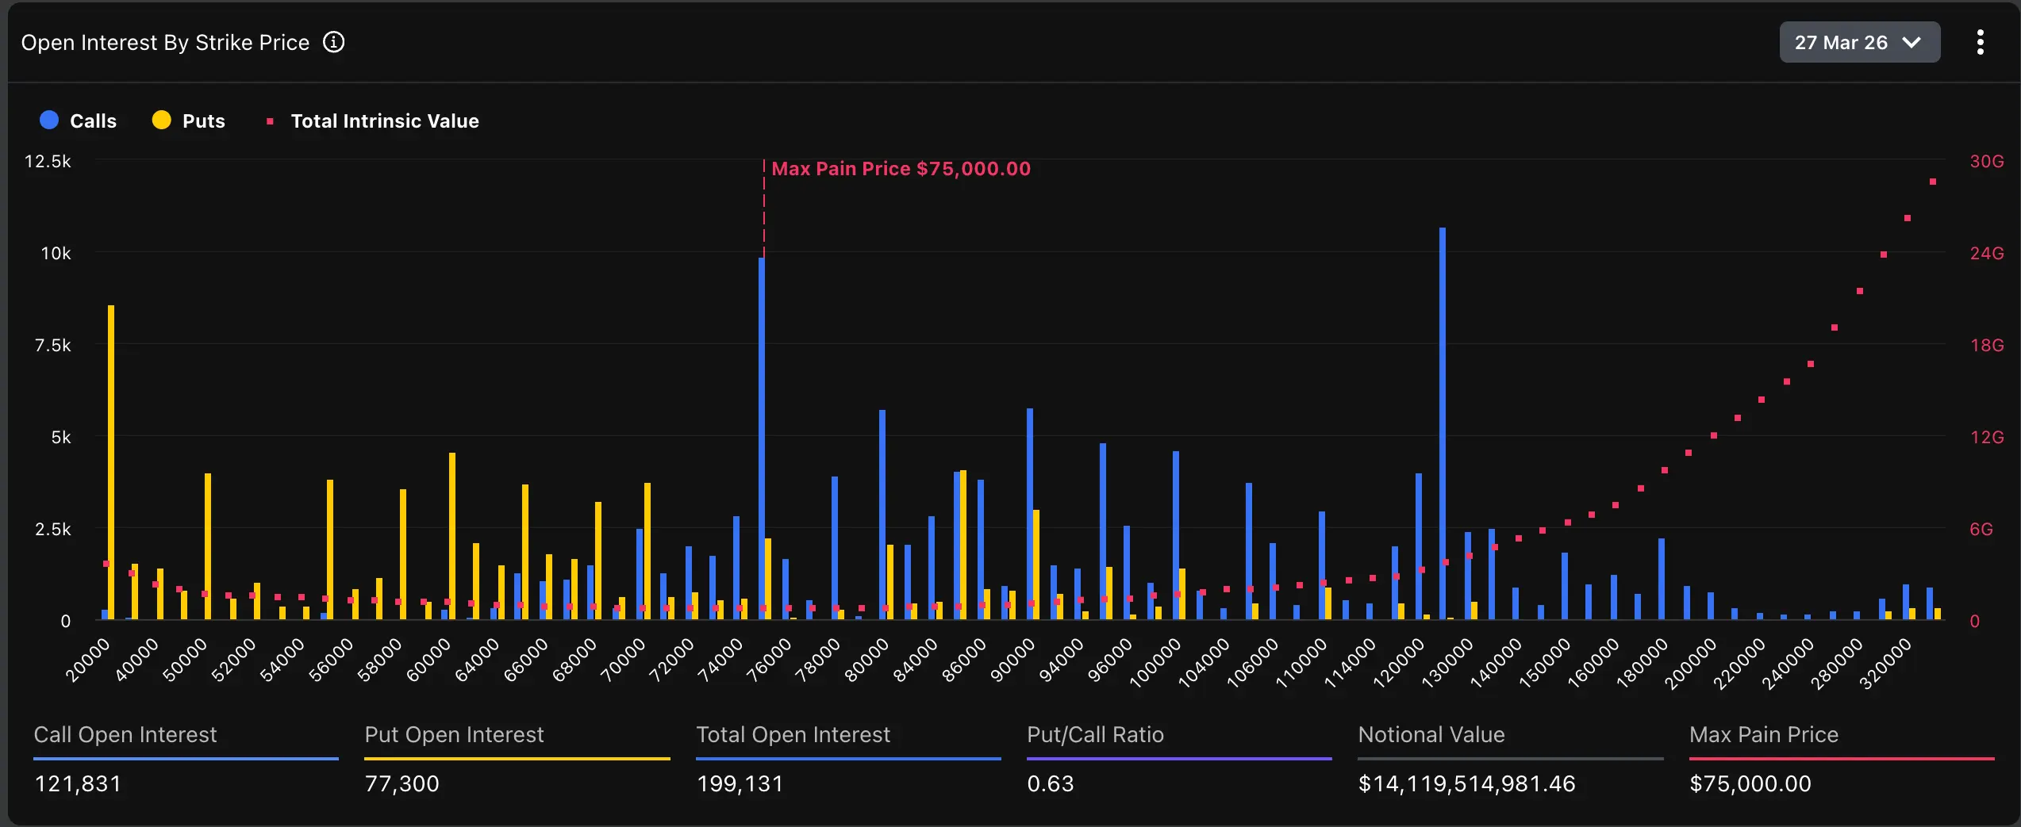
Task: Click the Max Pain Price annotation text
Action: [x=901, y=168]
